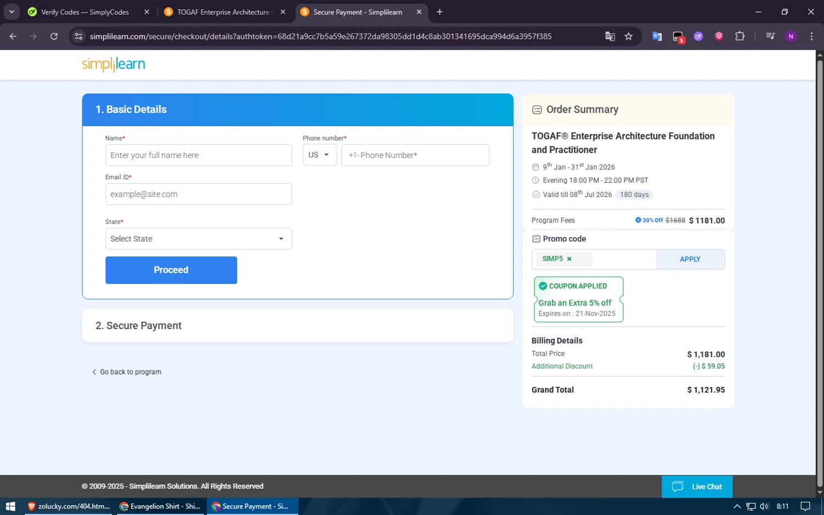Close the Secure Payment tab
Image resolution: width=824 pixels, height=515 pixels.
pyautogui.click(x=419, y=12)
